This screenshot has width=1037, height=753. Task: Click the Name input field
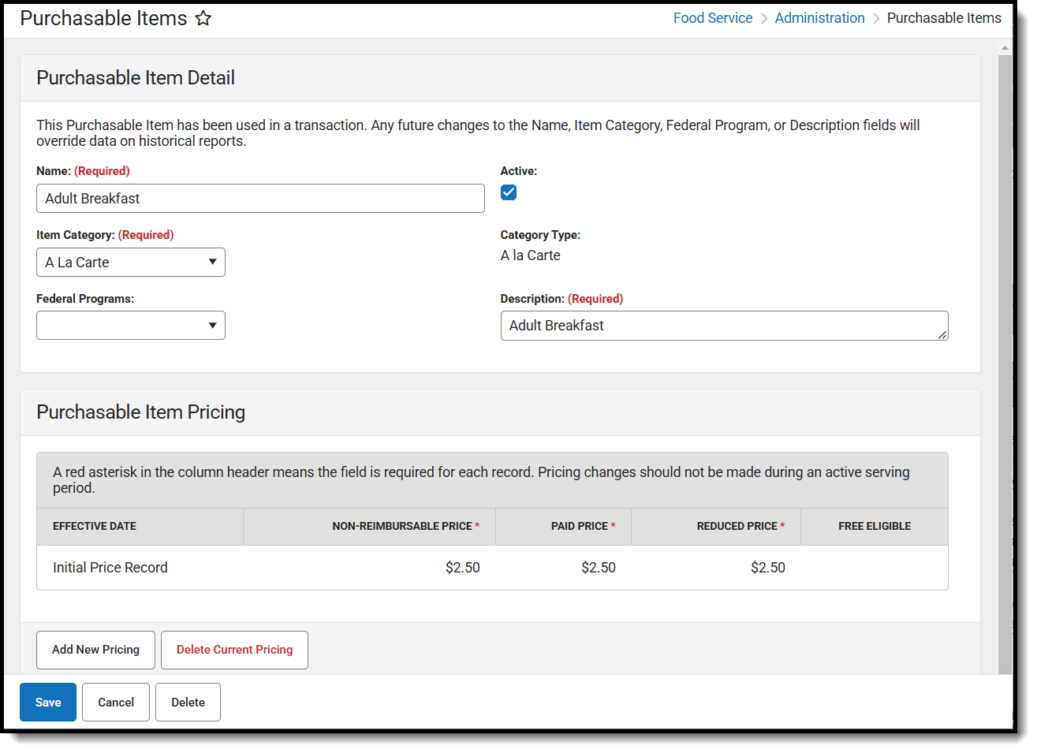click(x=260, y=199)
